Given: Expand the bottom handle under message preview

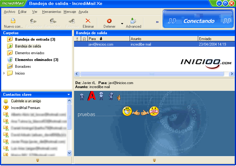Looking at the screenshot, I should point(154,160).
